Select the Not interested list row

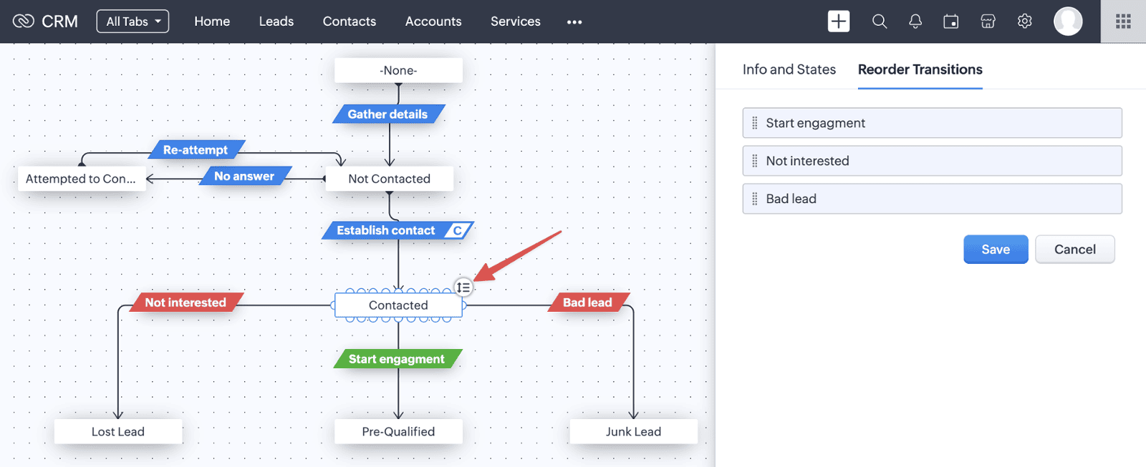[933, 161]
